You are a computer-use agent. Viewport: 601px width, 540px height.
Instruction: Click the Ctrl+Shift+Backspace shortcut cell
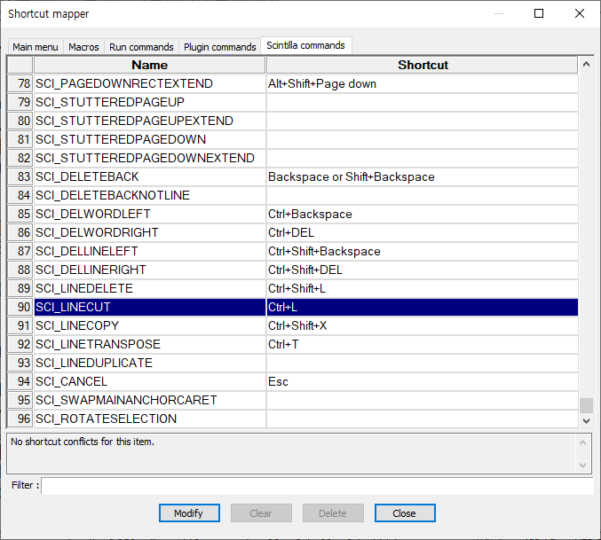click(423, 251)
